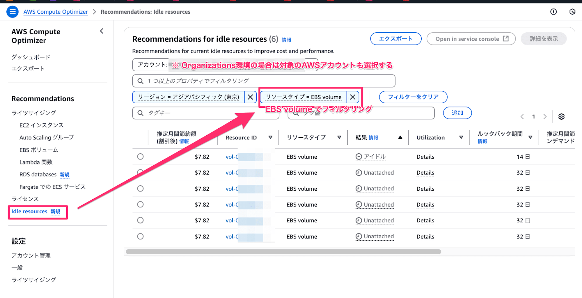
Task: Open エクスポート in sidebar
Action: pos(28,68)
